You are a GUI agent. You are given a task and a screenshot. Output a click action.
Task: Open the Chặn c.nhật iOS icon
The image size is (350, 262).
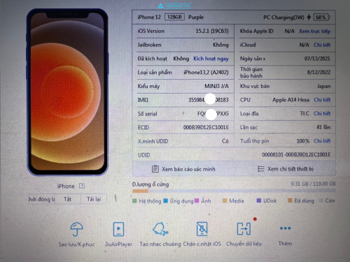point(202,228)
